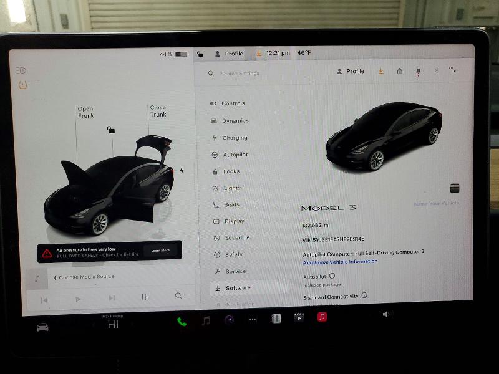Tap the Search Settings field

click(x=240, y=74)
